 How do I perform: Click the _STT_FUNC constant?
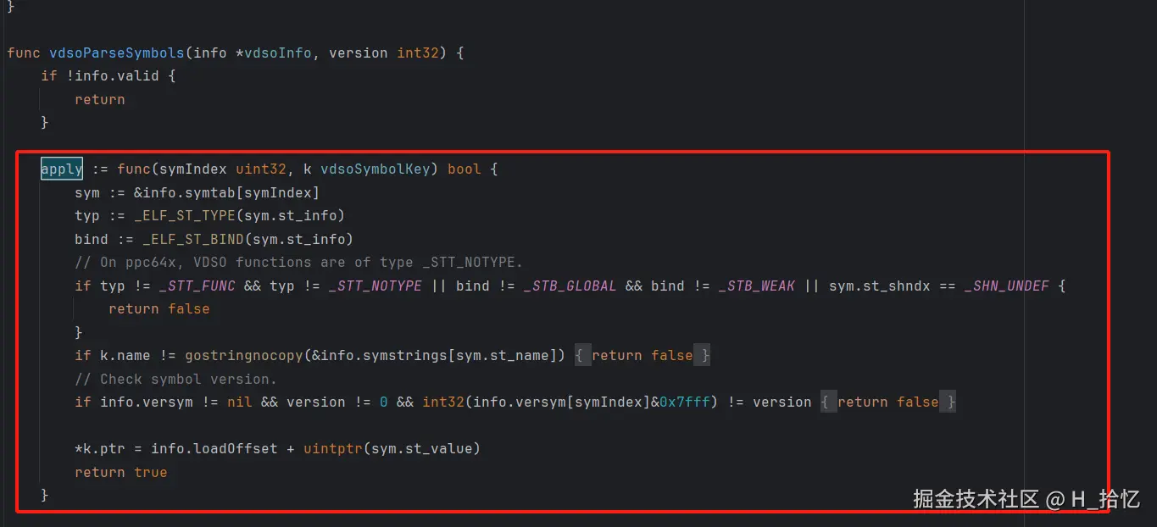pyautogui.click(x=197, y=286)
